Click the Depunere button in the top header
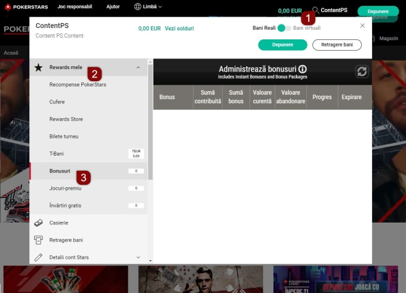406x293 pixels. pos(378,11)
